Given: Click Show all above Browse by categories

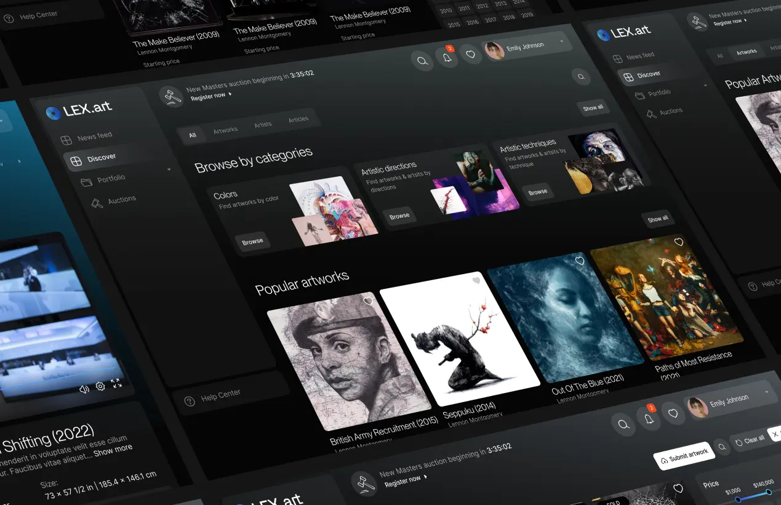Looking at the screenshot, I should pos(593,108).
